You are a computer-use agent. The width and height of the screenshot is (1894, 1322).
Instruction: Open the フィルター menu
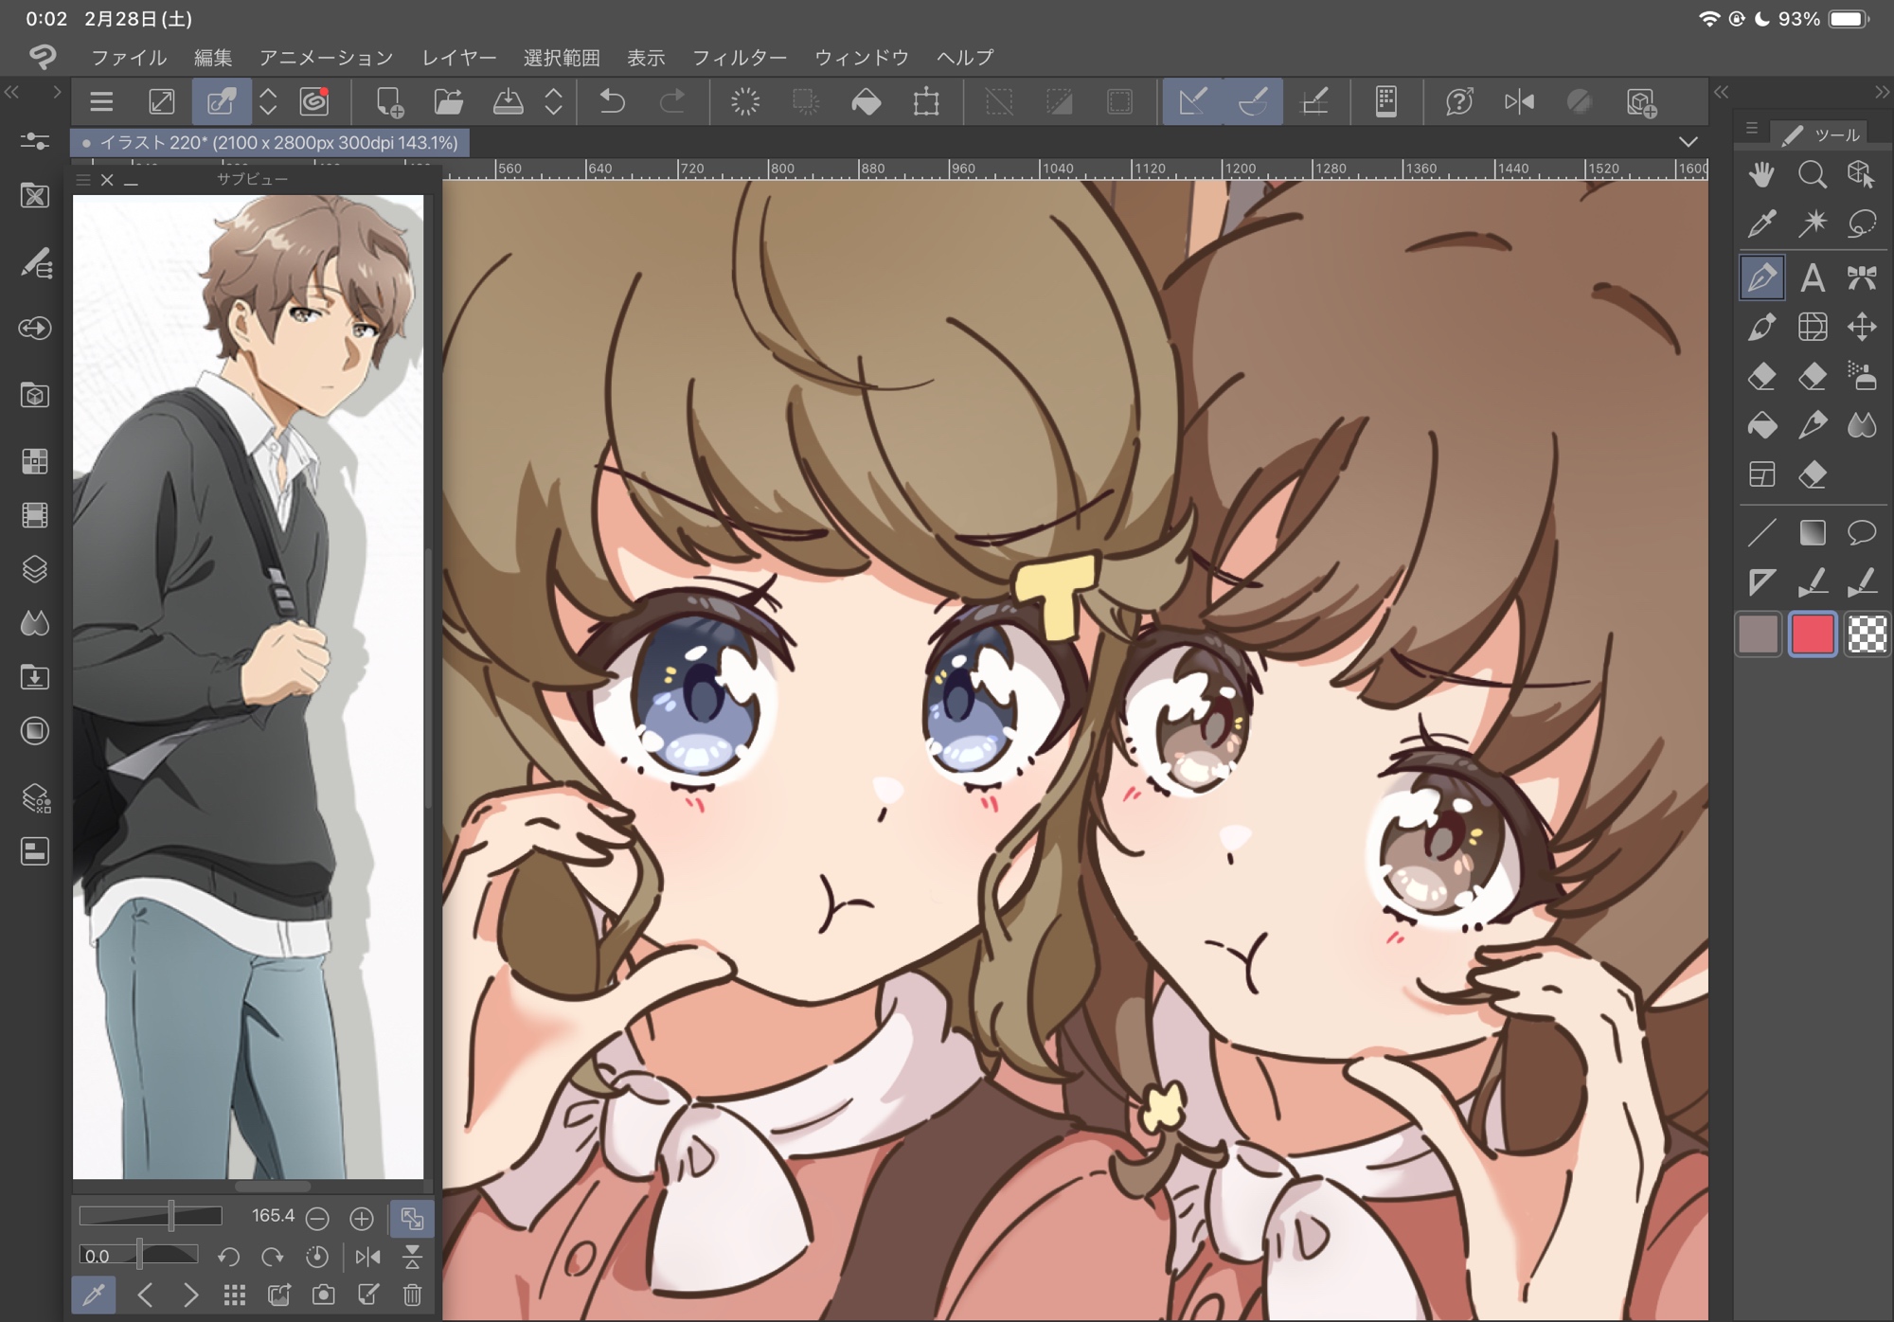[x=739, y=58]
